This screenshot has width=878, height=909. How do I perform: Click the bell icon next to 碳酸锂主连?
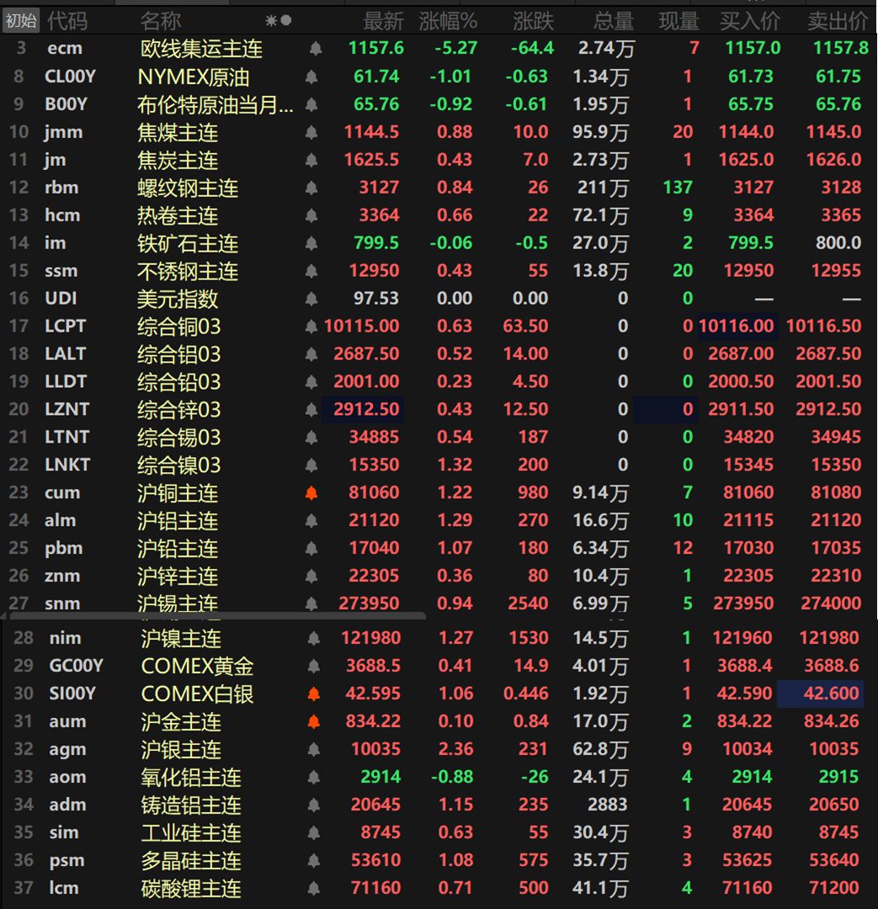(314, 888)
